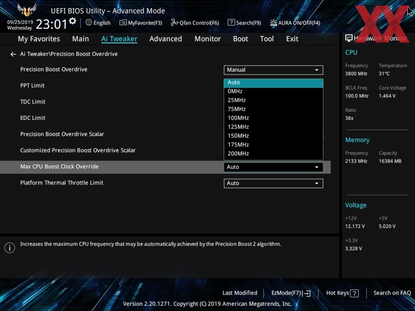Click the TDC Limit setting row
The width and height of the screenshot is (415, 311).
(165, 102)
